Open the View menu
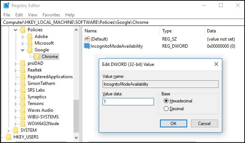The height and width of the screenshot is (143, 245). (x=32, y=15)
